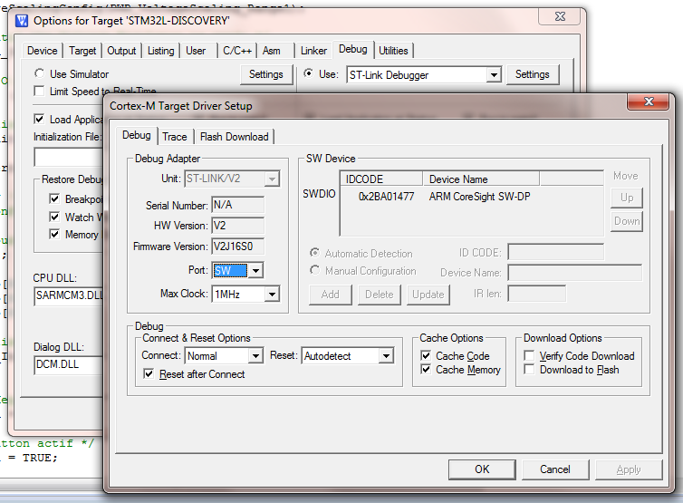Click the Device Name column header
Viewport: 683px width, 503px height.
pos(481,179)
